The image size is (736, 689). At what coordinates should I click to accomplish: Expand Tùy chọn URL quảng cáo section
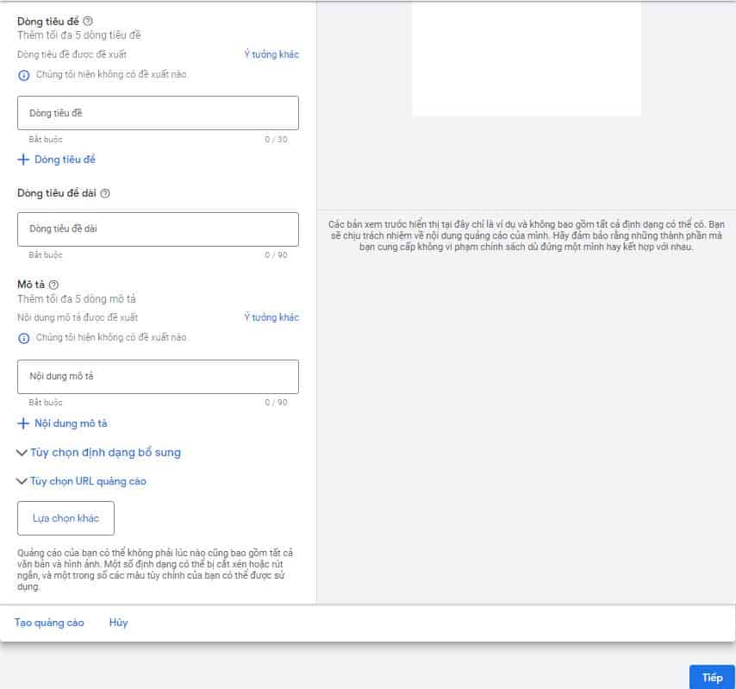(x=82, y=481)
